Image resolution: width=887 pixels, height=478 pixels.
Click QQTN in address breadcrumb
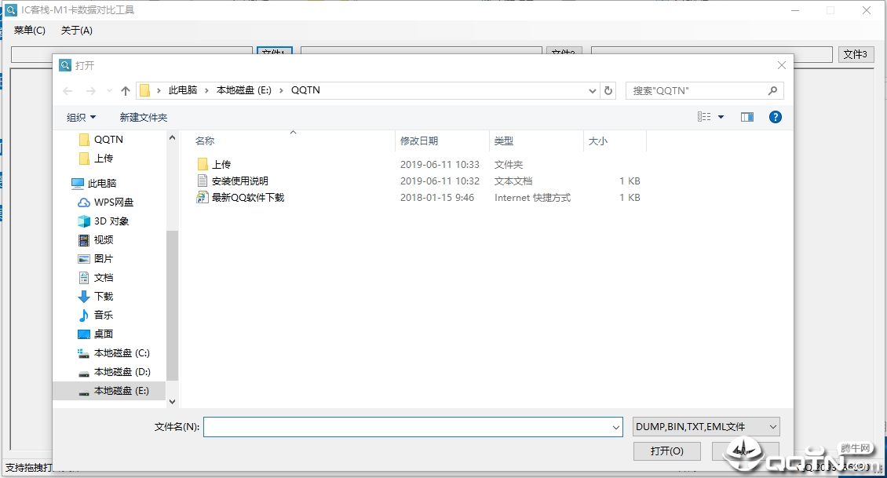pyautogui.click(x=305, y=90)
